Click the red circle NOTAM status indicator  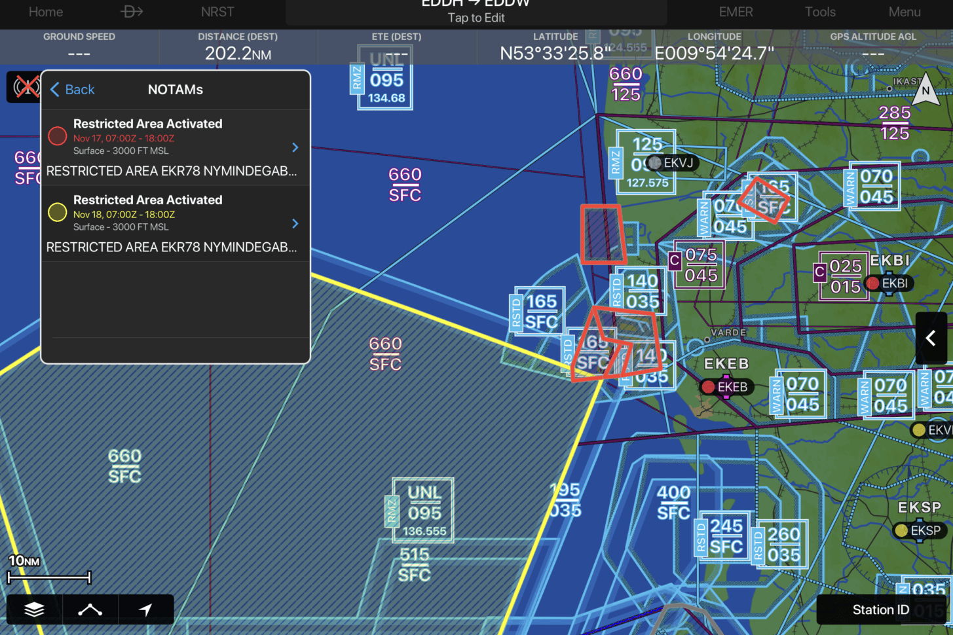58,136
